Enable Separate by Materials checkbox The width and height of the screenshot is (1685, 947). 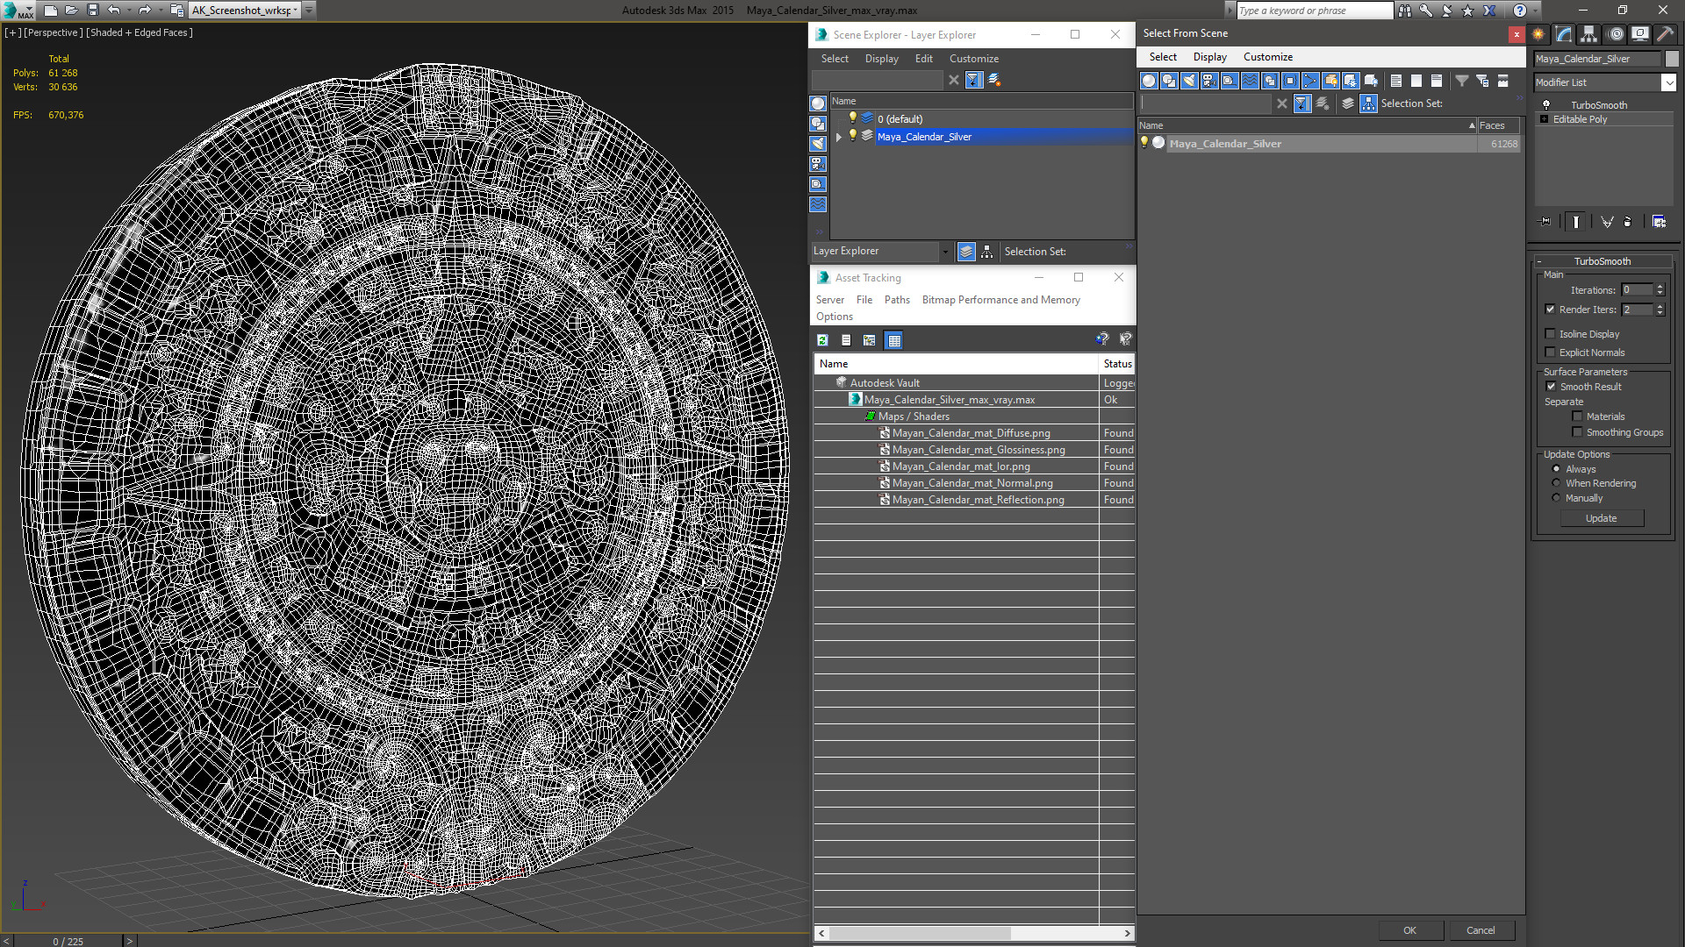point(1577,417)
